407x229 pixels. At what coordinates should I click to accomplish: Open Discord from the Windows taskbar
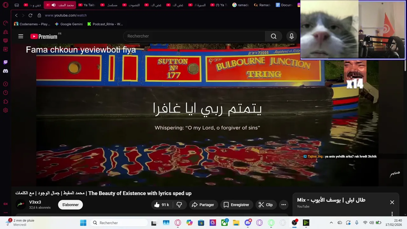click(x=248, y=223)
